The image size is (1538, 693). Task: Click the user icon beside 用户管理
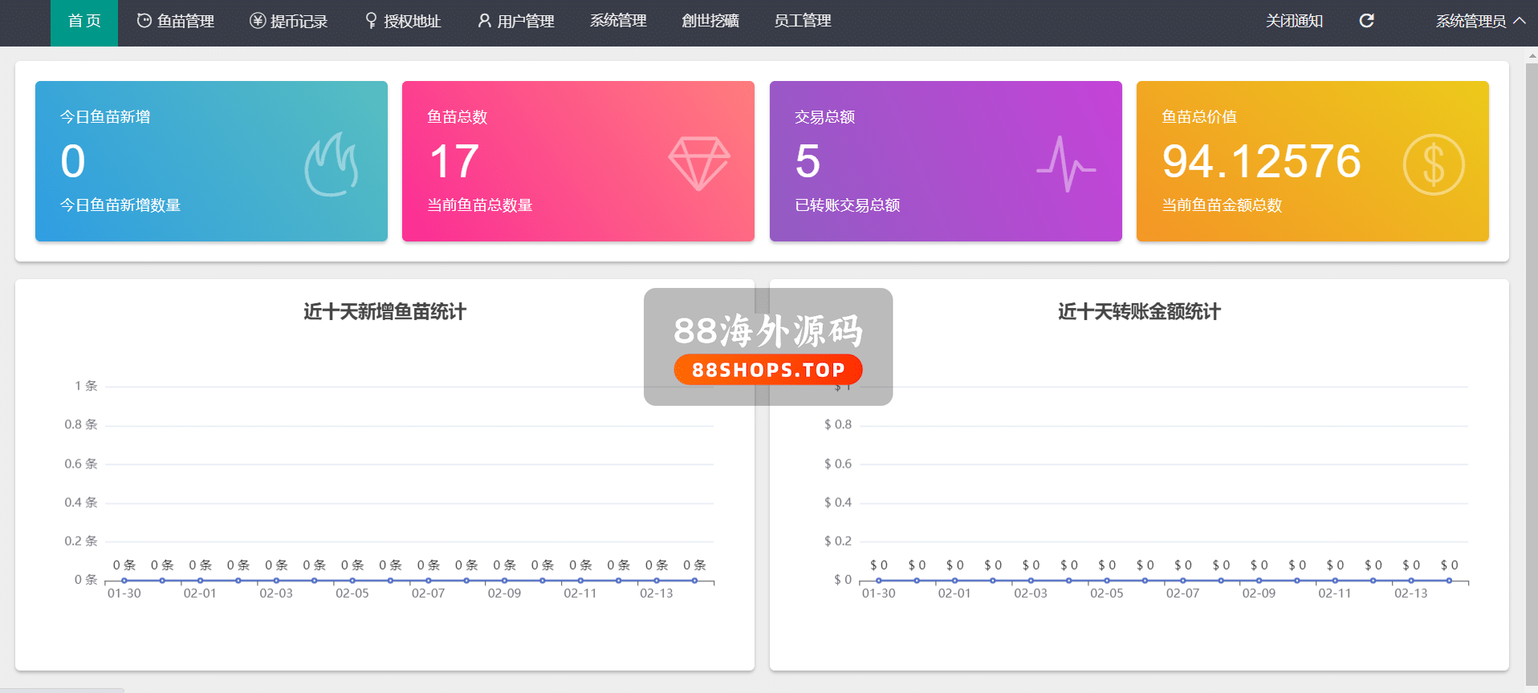point(484,21)
